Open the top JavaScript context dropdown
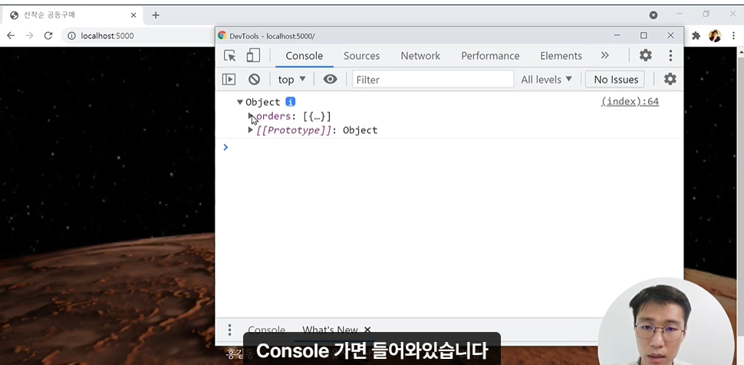The height and width of the screenshot is (365, 744). (291, 79)
